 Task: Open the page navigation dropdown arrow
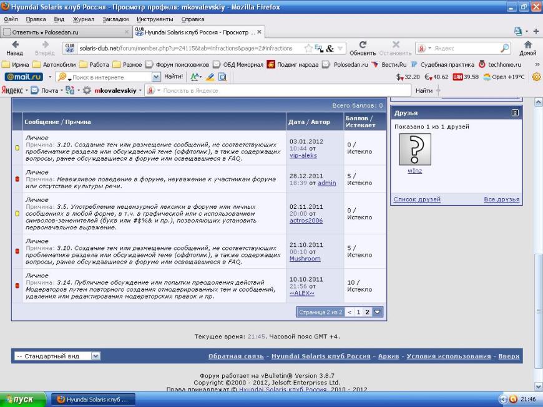point(377,312)
